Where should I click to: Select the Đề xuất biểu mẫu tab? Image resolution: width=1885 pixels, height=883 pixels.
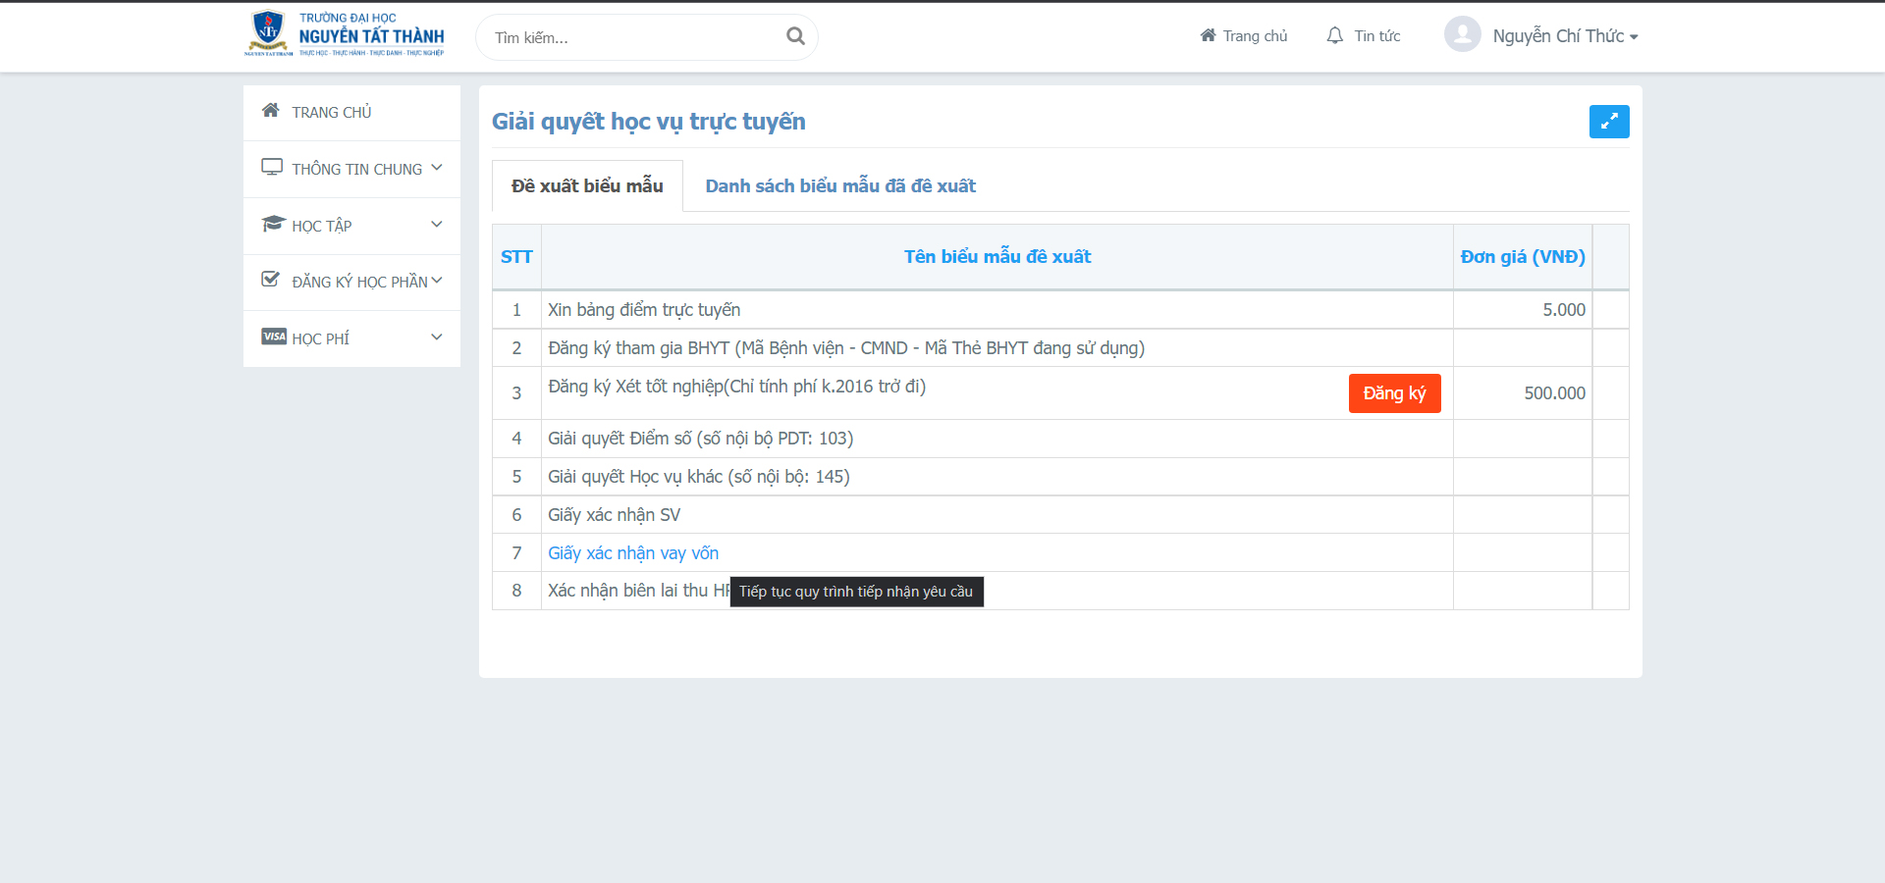(587, 186)
